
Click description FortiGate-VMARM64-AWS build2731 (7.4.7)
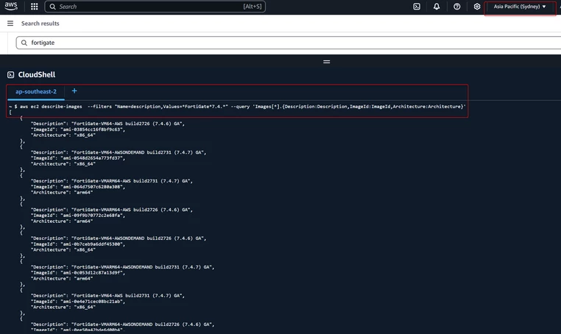pyautogui.click(x=112, y=181)
